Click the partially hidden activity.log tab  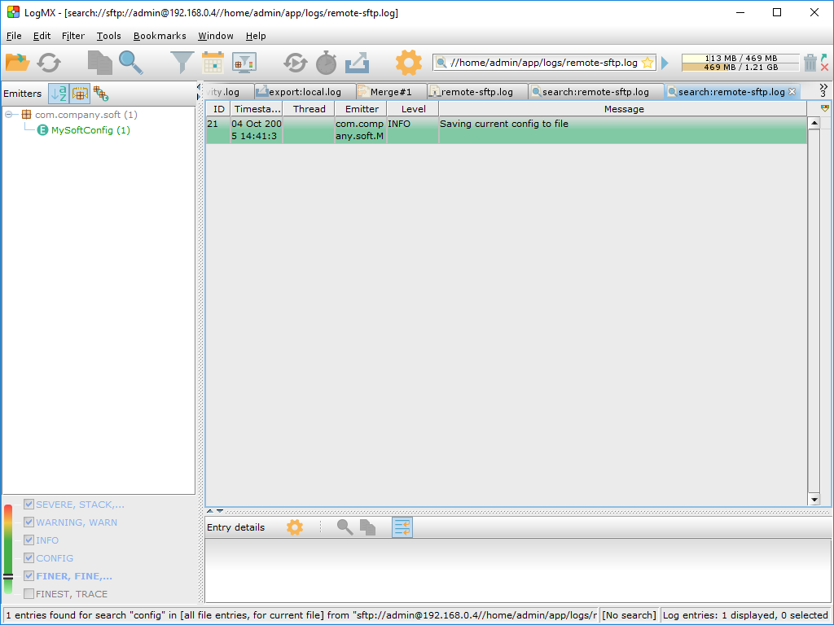[x=229, y=92]
